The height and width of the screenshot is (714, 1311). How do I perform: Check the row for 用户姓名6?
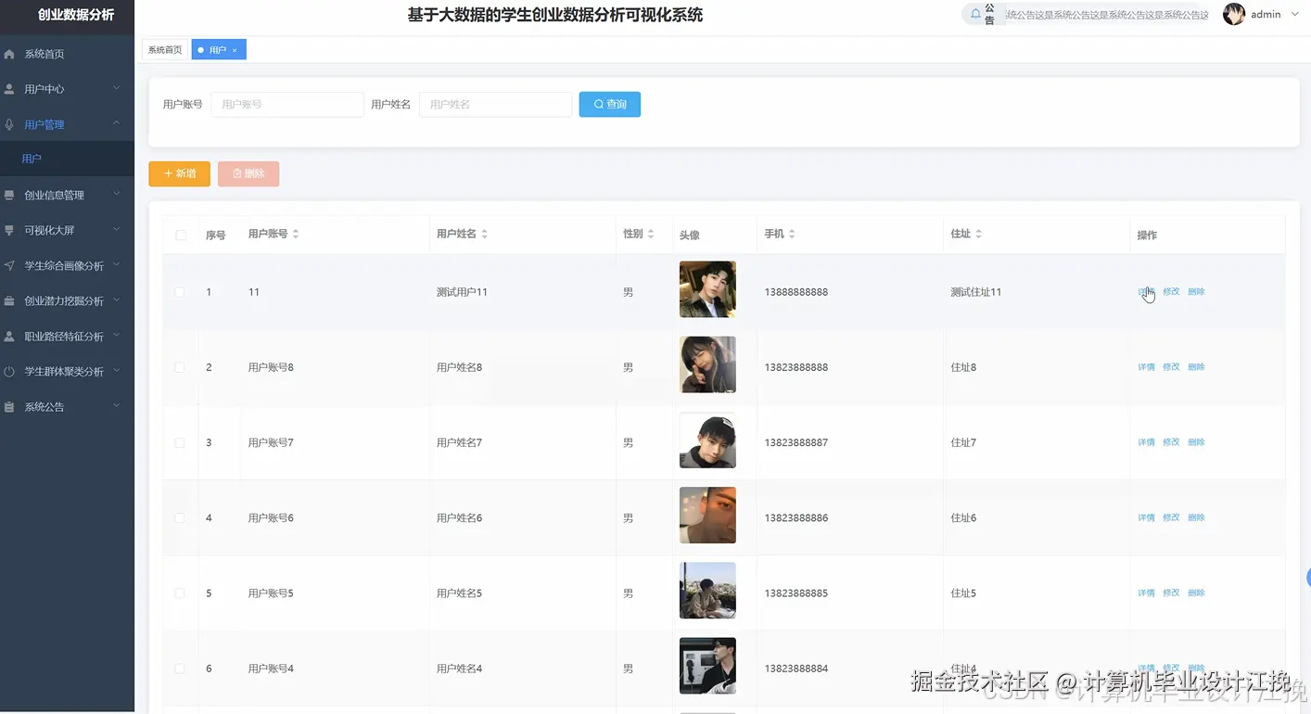(x=180, y=518)
